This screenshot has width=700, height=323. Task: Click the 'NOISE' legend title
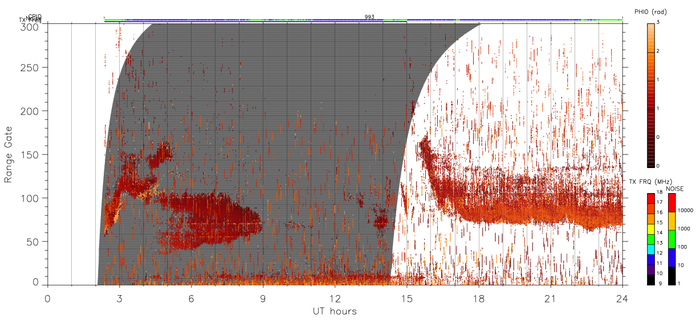675,189
